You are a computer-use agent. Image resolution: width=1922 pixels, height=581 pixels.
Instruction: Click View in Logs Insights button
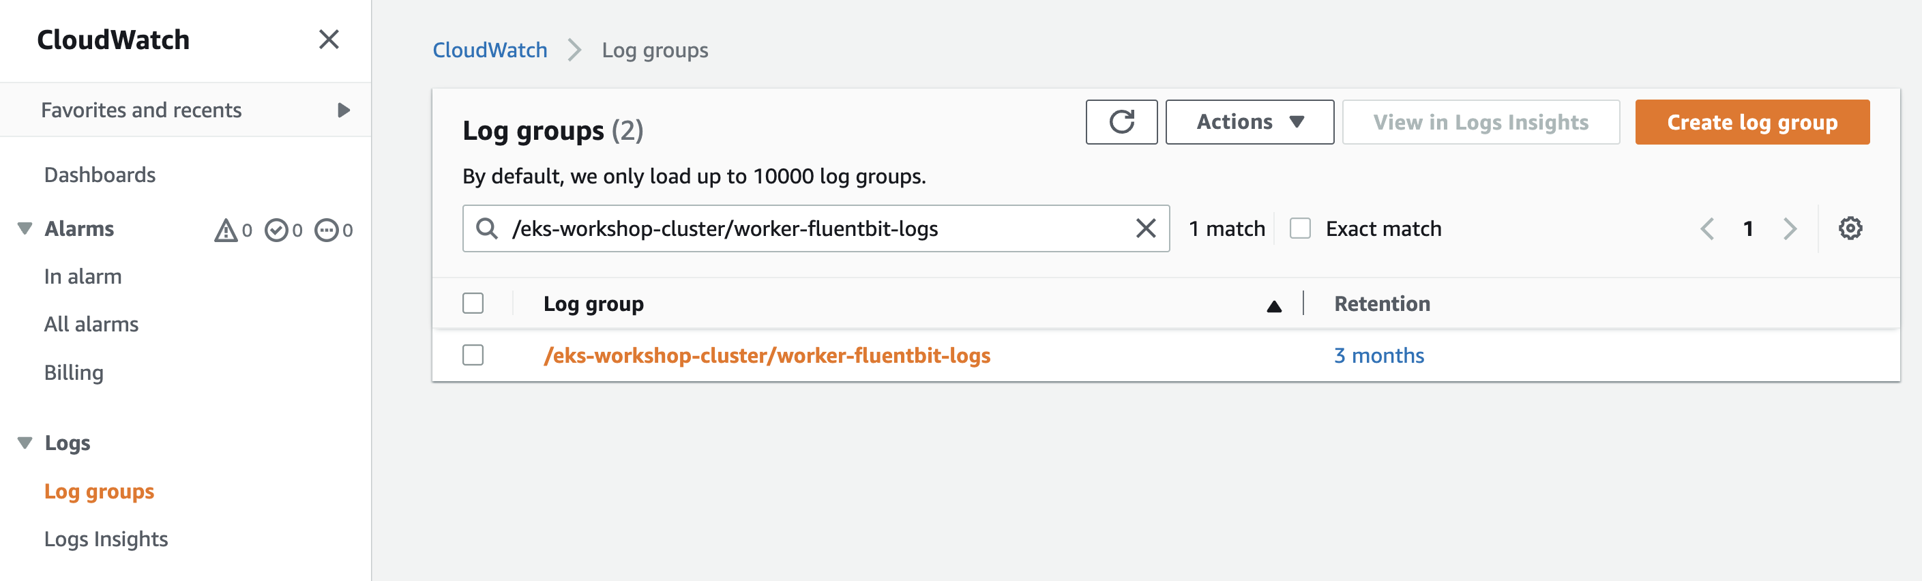click(1481, 121)
